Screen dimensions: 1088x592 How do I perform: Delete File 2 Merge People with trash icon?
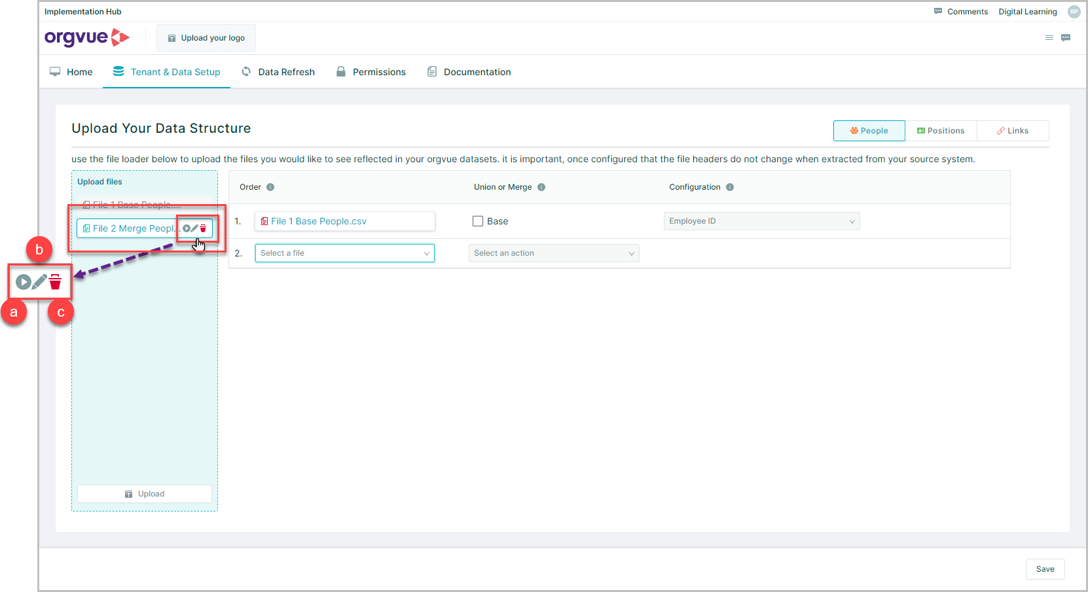(203, 228)
